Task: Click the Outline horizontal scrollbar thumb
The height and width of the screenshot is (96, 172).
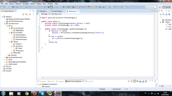Action: pos(162,86)
